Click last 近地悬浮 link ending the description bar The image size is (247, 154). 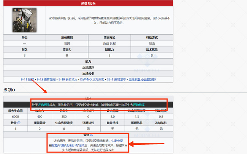tap(138, 104)
